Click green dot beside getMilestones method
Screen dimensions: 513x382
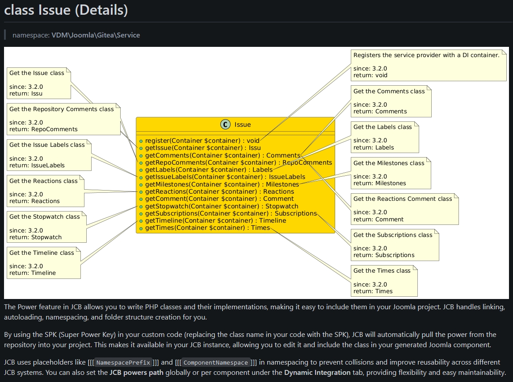[x=141, y=184]
